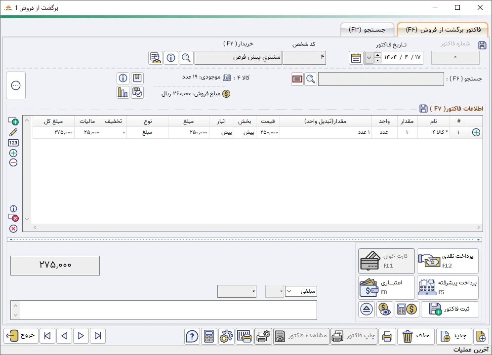Delete row using the row red-x icon
The width and height of the screenshot is (492, 355).
pyautogui.click(x=13, y=218)
